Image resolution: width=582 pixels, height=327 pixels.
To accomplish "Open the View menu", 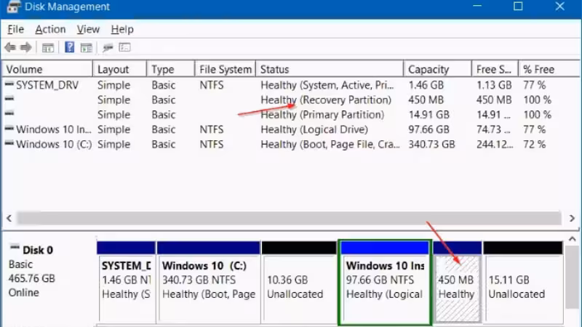I will pyautogui.click(x=88, y=29).
